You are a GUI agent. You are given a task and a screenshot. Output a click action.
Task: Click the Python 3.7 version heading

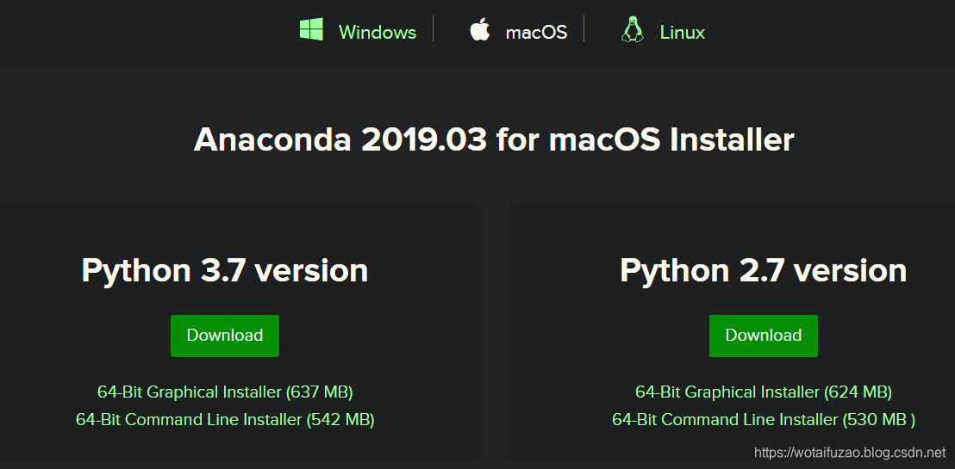point(225,271)
